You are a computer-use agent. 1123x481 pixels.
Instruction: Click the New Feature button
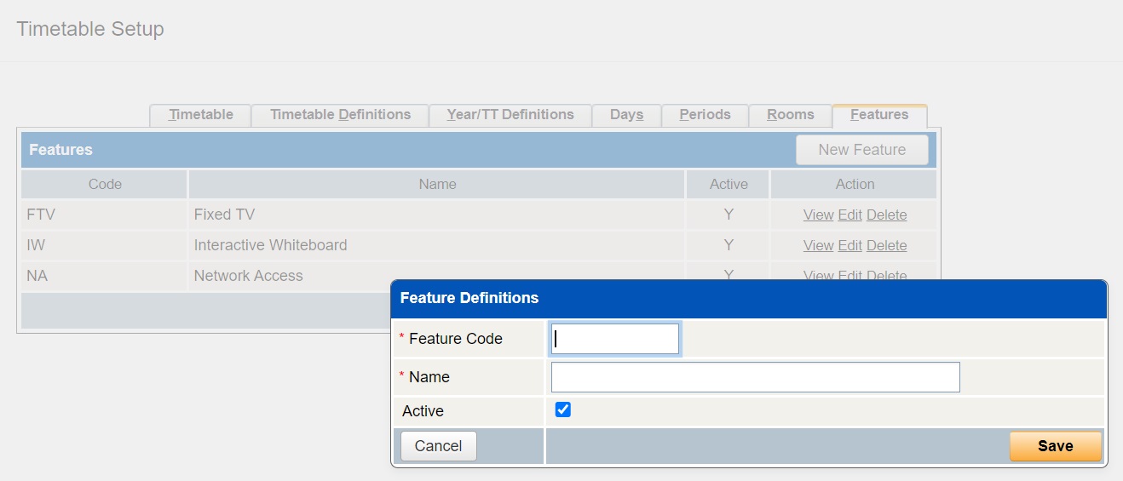[x=861, y=150]
